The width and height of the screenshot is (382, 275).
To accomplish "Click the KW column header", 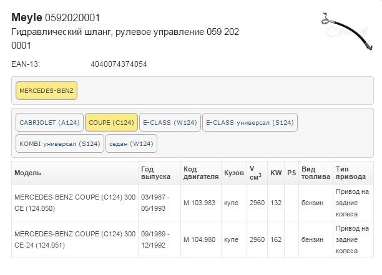I will tap(276, 173).
